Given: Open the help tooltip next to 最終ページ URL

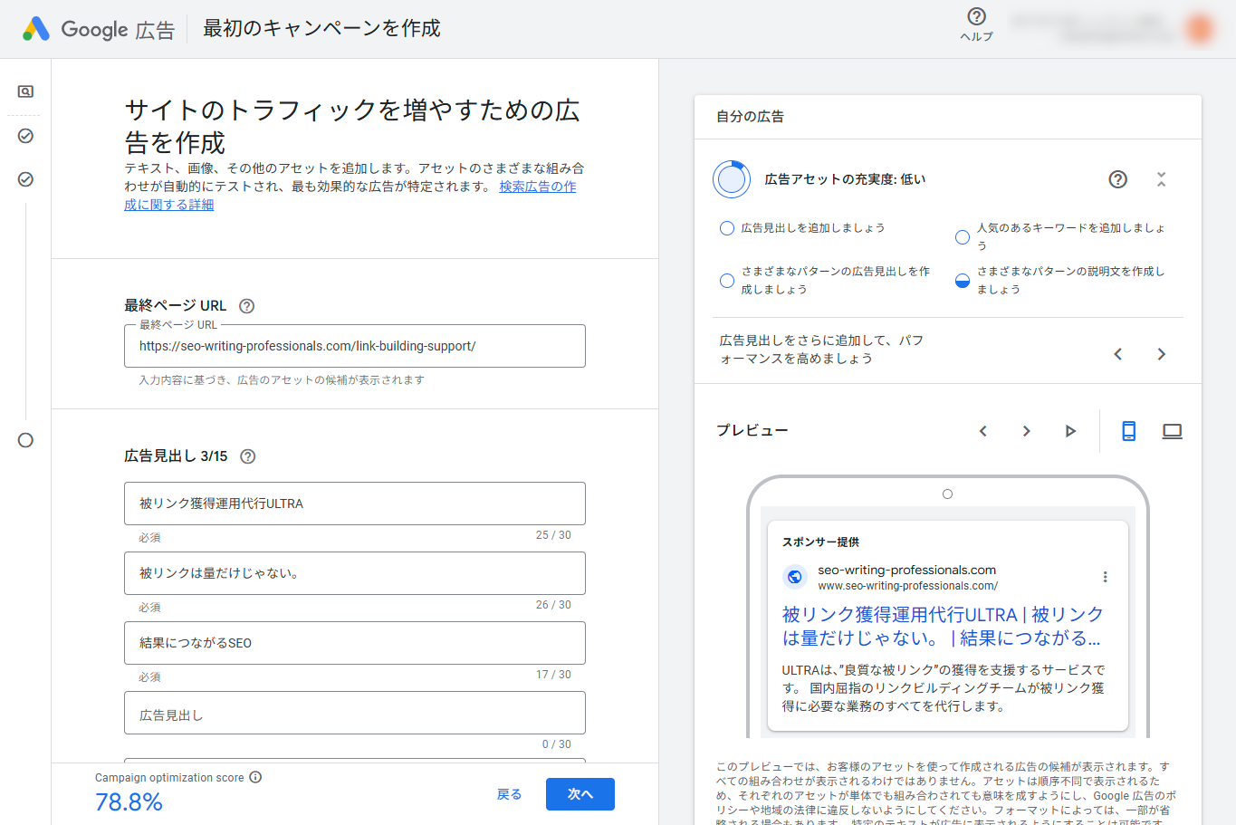Looking at the screenshot, I should pyautogui.click(x=246, y=306).
